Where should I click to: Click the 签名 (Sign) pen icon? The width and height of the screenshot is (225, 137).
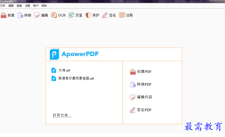[x=105, y=15]
